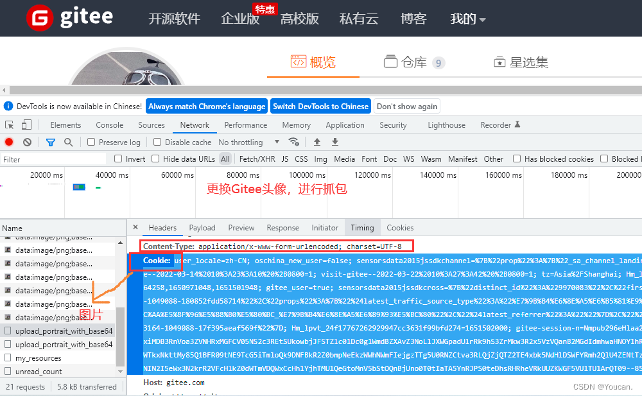Toggle the device toolbar icon
The width and height of the screenshot is (642, 396).
(26, 125)
